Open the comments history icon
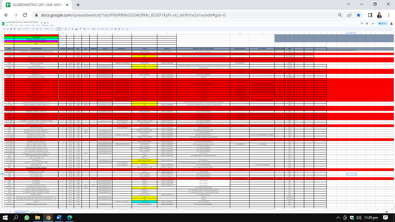 [x=367, y=23]
